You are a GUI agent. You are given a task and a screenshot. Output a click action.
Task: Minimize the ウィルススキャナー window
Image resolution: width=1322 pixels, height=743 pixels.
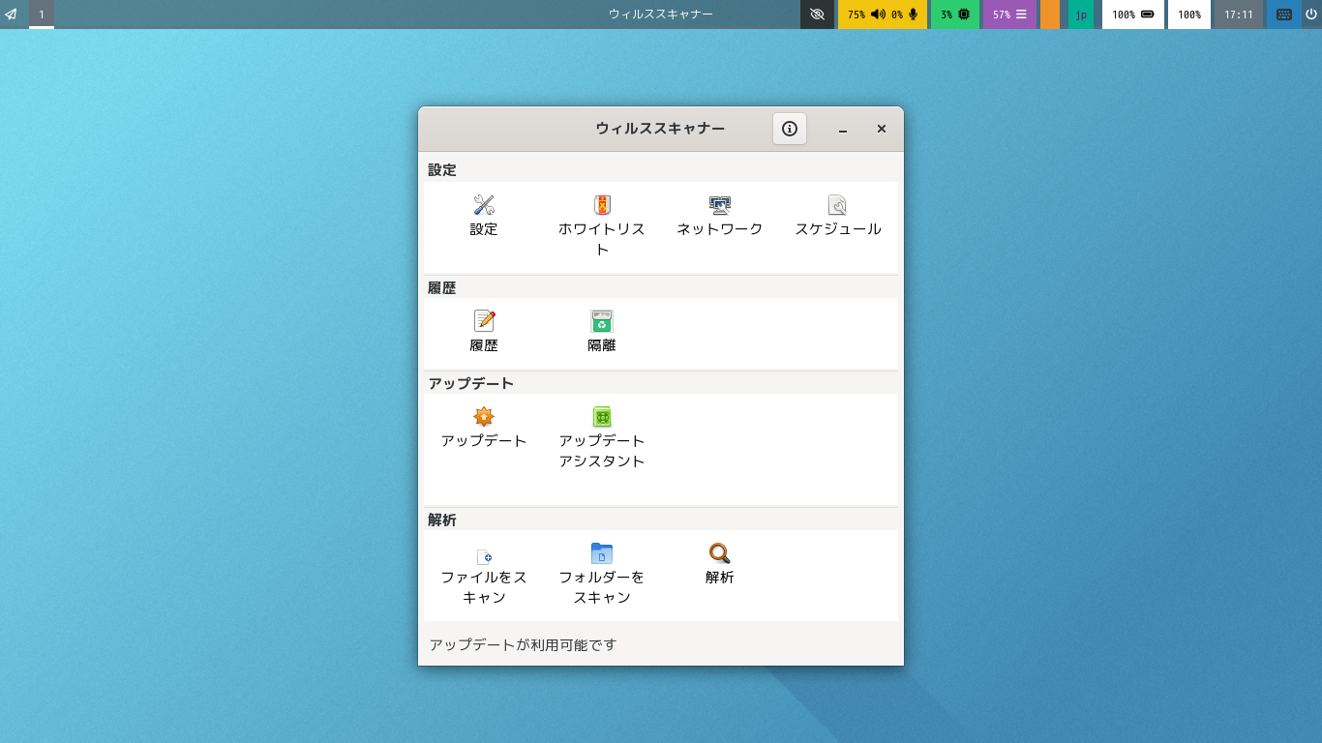click(843, 129)
